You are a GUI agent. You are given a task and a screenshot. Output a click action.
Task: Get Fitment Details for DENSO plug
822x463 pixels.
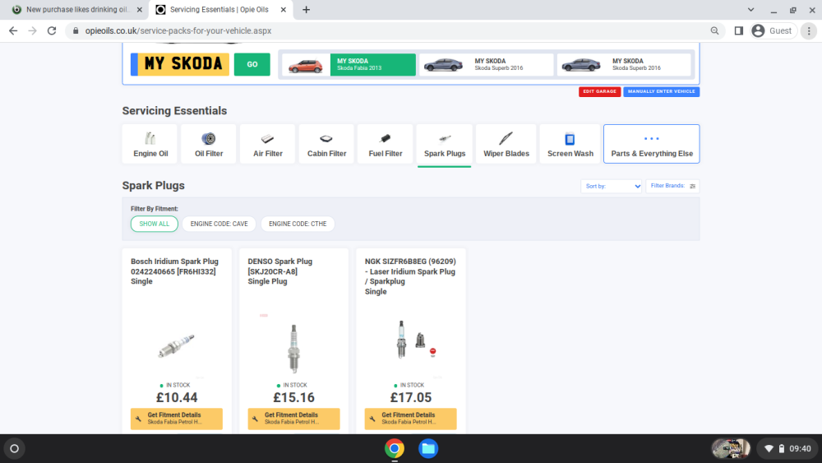click(x=293, y=419)
